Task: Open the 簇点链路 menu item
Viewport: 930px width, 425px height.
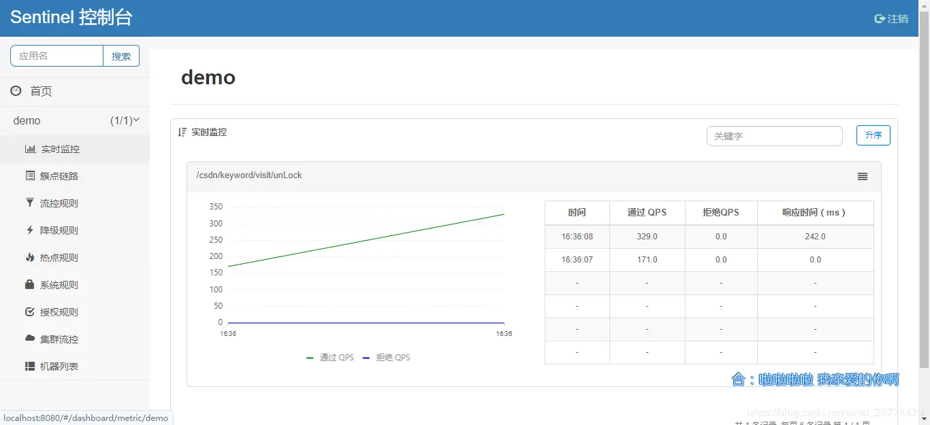Action: (75, 176)
